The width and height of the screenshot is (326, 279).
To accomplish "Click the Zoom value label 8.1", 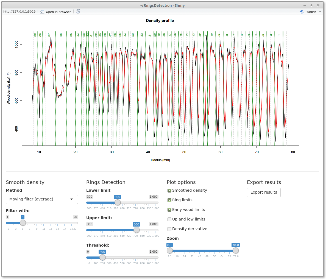I will tap(170, 245).
